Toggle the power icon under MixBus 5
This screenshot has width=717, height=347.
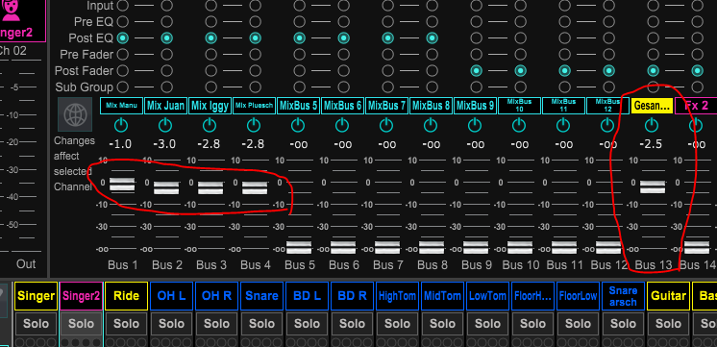(298, 125)
